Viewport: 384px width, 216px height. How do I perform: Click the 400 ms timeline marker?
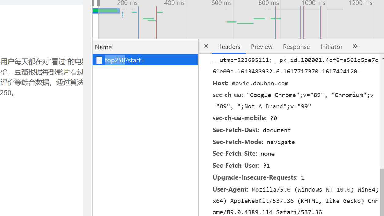(174, 3)
